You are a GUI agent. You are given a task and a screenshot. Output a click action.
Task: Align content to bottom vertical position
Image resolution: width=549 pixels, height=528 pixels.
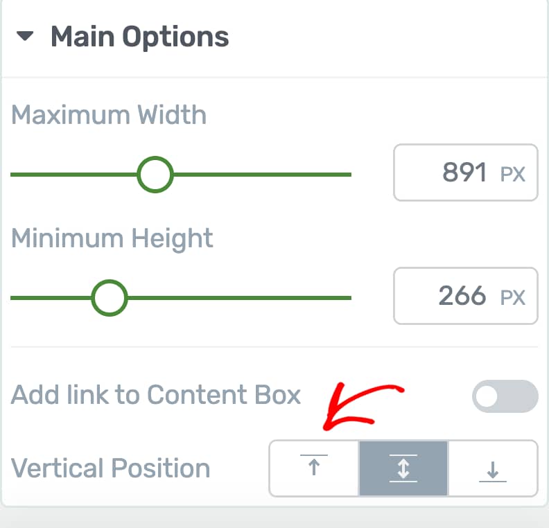[493, 468]
